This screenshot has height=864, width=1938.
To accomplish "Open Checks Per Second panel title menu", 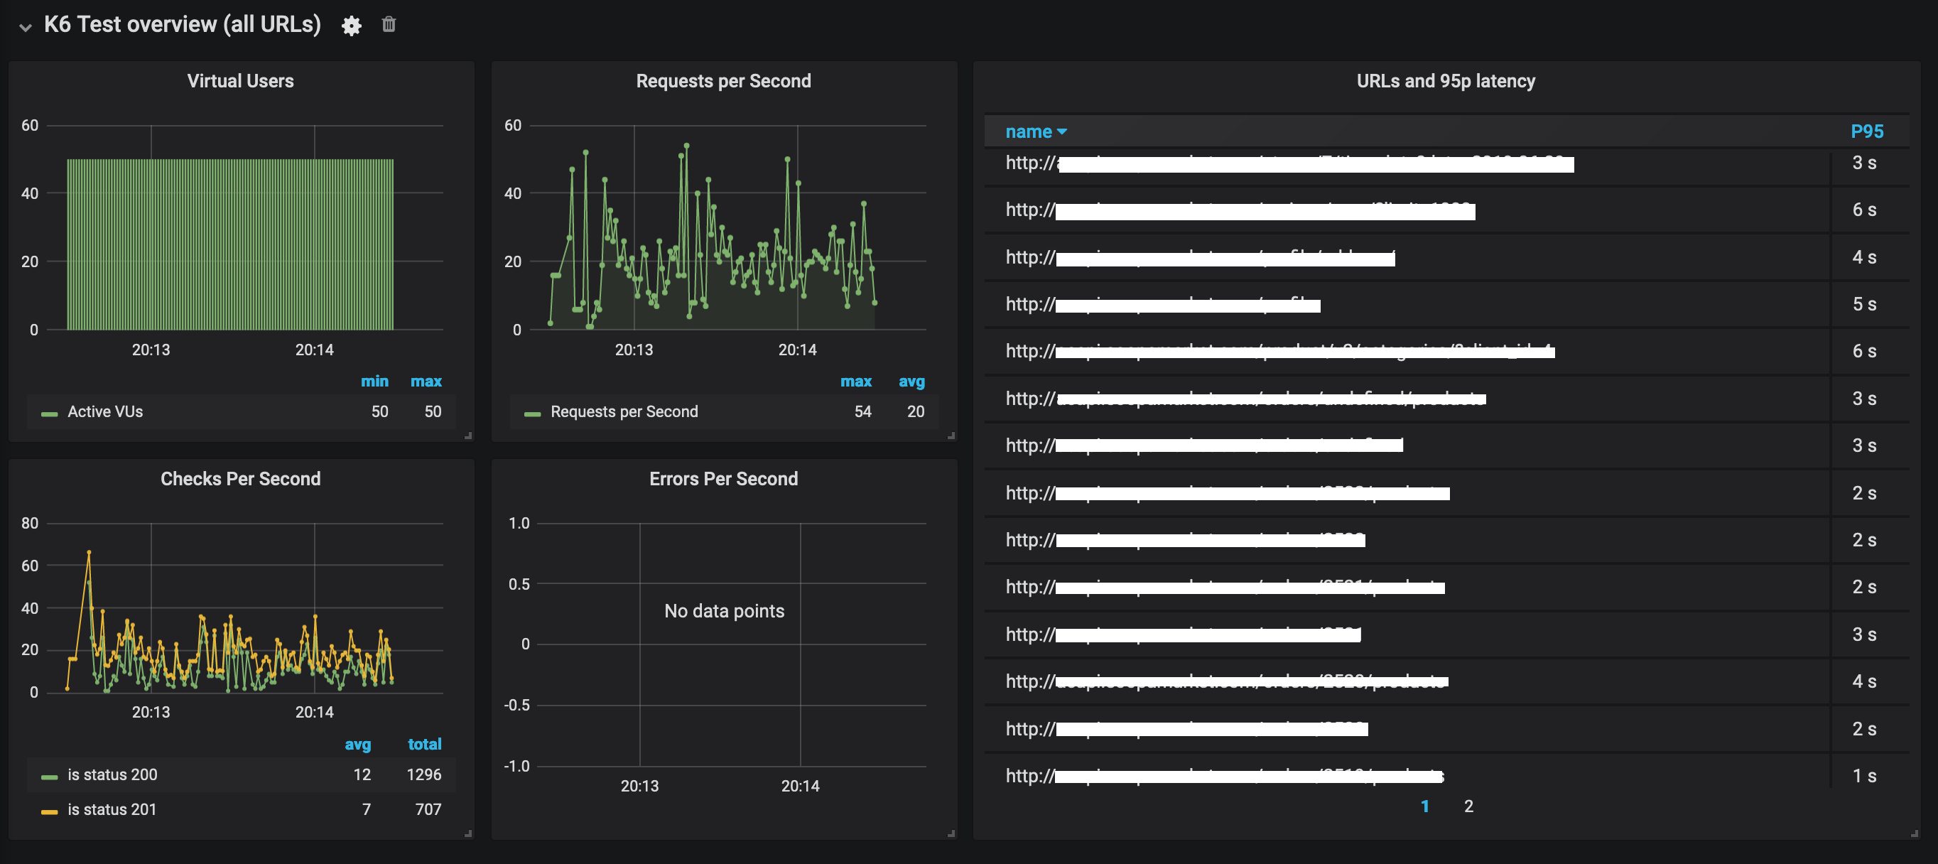I will tap(240, 479).
